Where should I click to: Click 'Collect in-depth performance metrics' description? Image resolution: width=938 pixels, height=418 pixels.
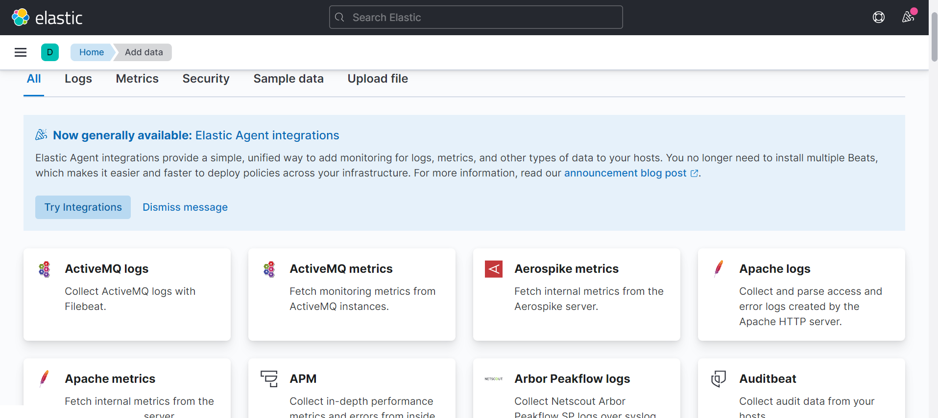362,407
